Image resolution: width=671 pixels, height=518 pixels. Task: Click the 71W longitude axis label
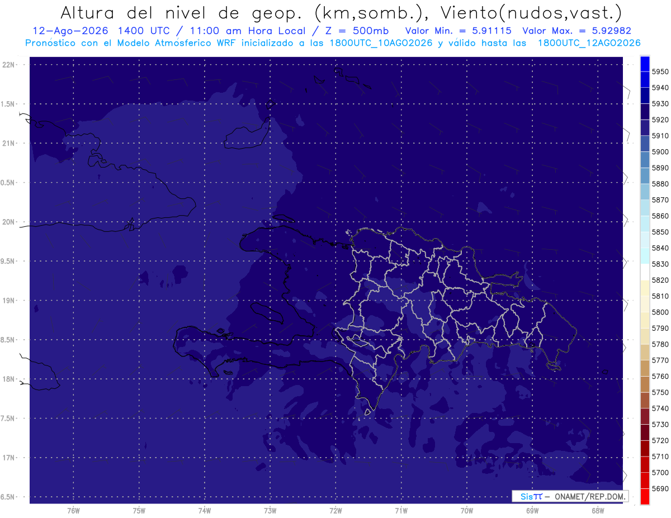401,511
